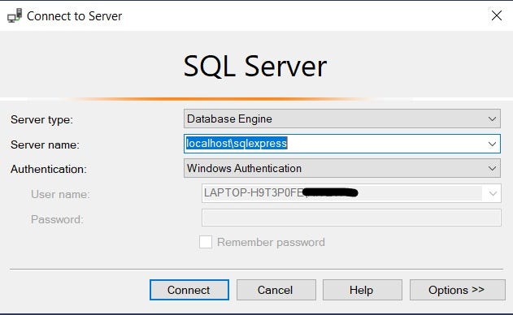Click the Connect to Server title icon
The image size is (513, 315).
(15, 15)
